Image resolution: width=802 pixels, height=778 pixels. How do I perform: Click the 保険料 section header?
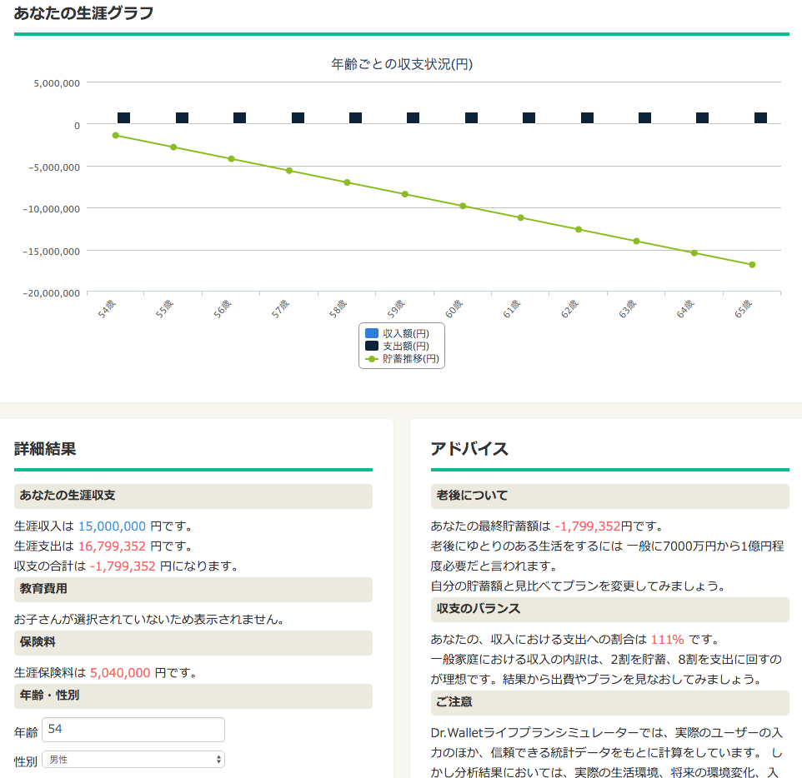[x=193, y=642]
